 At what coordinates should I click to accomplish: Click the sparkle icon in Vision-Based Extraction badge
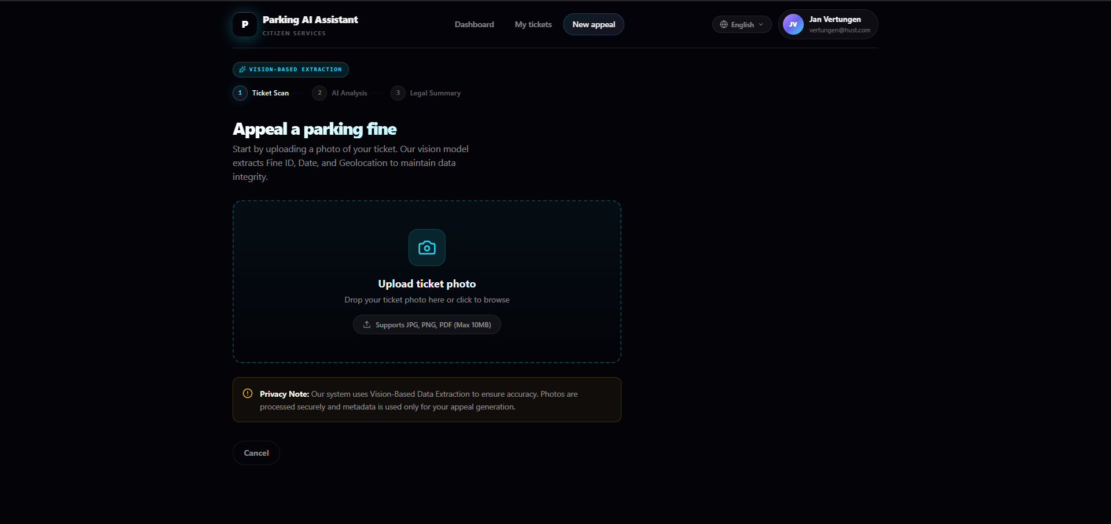pos(242,69)
